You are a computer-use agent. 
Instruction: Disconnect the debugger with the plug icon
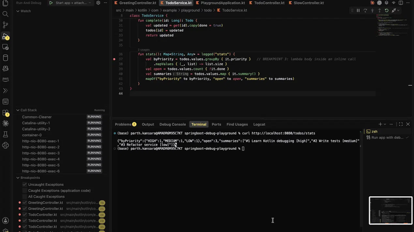393,10
